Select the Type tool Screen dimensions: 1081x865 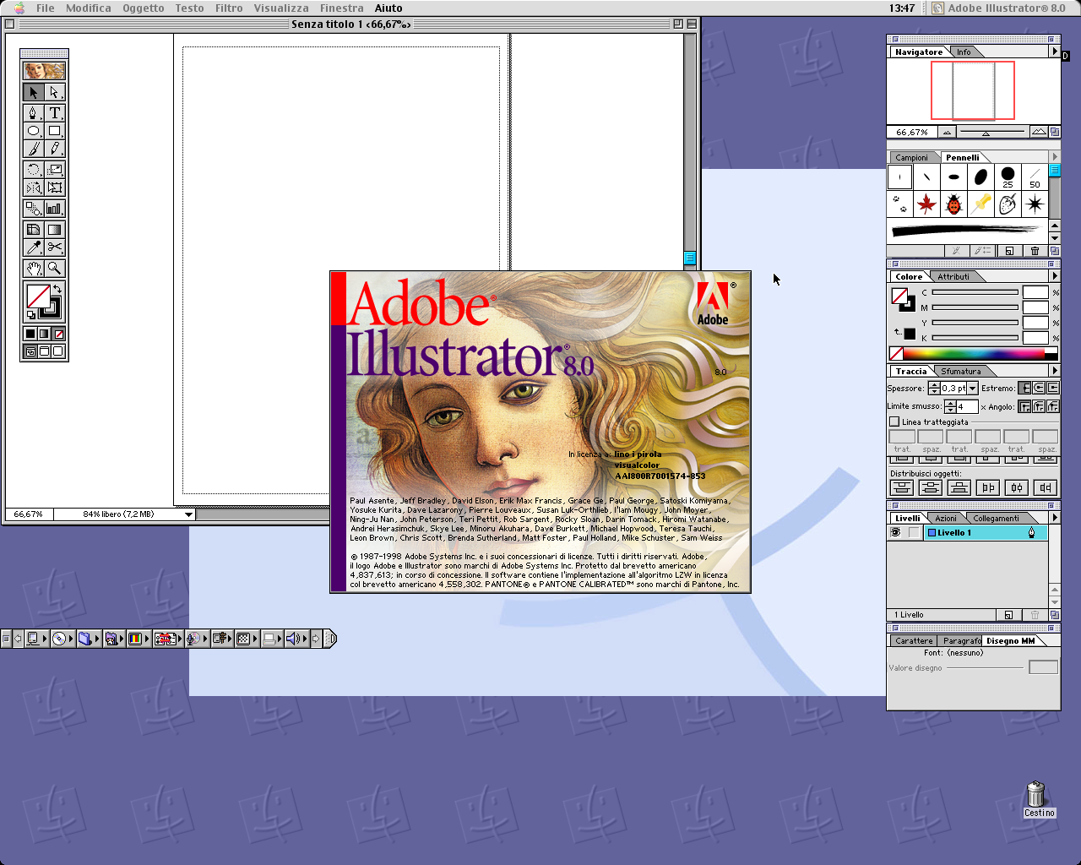(55, 113)
